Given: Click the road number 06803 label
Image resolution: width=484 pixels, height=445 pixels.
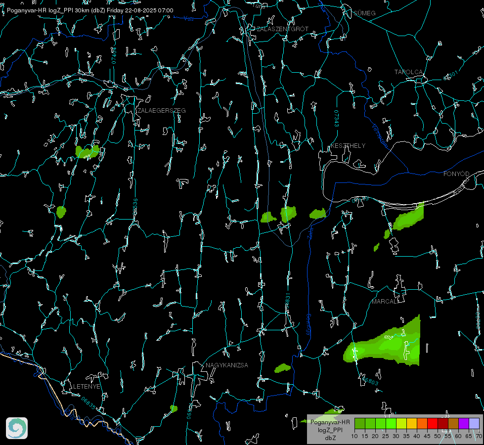Looking at the screenshot, I should [370, 380].
